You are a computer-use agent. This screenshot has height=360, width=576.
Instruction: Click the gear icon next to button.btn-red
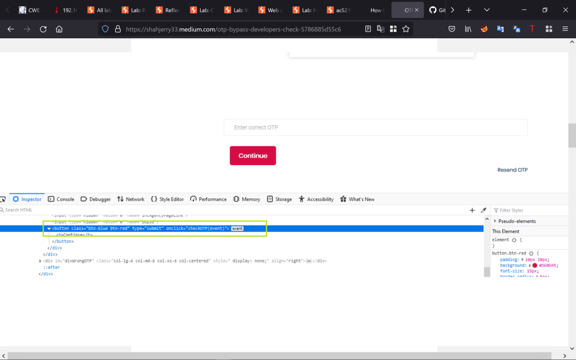pyautogui.click(x=531, y=253)
